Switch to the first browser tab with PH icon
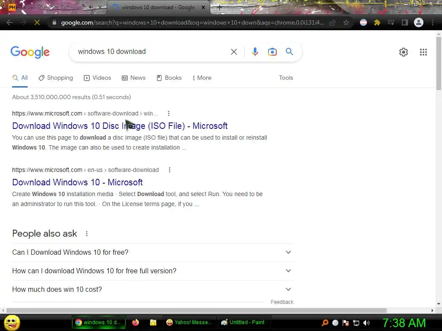 pos(53,8)
